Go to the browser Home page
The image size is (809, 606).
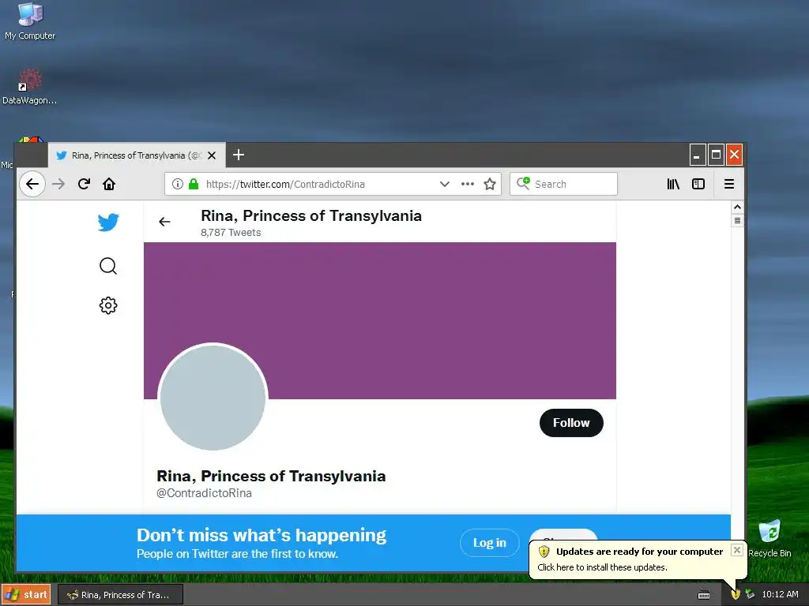point(109,184)
